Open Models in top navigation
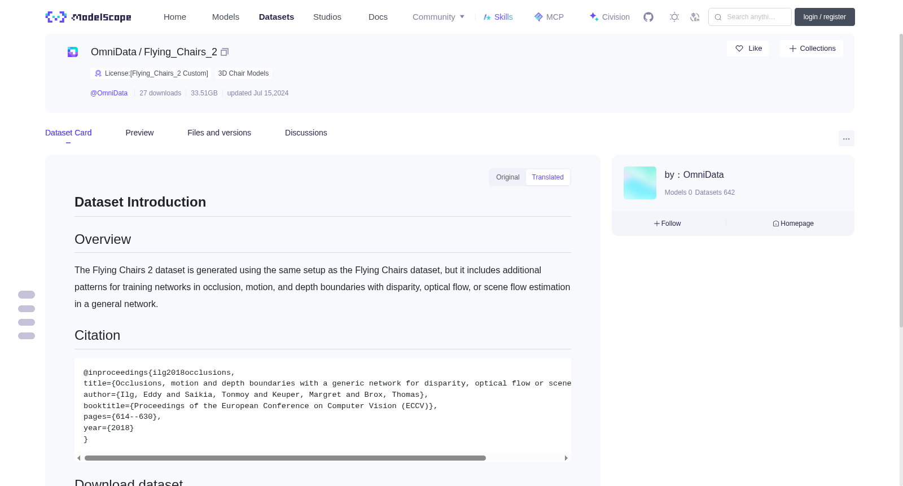 (226, 17)
